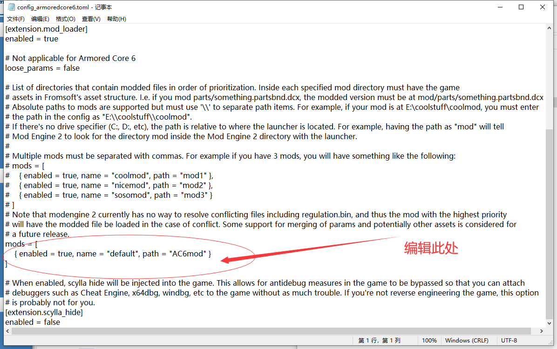Open the 帮助(H) menu
Image resolution: width=557 pixels, height=349 pixels.
pos(116,19)
